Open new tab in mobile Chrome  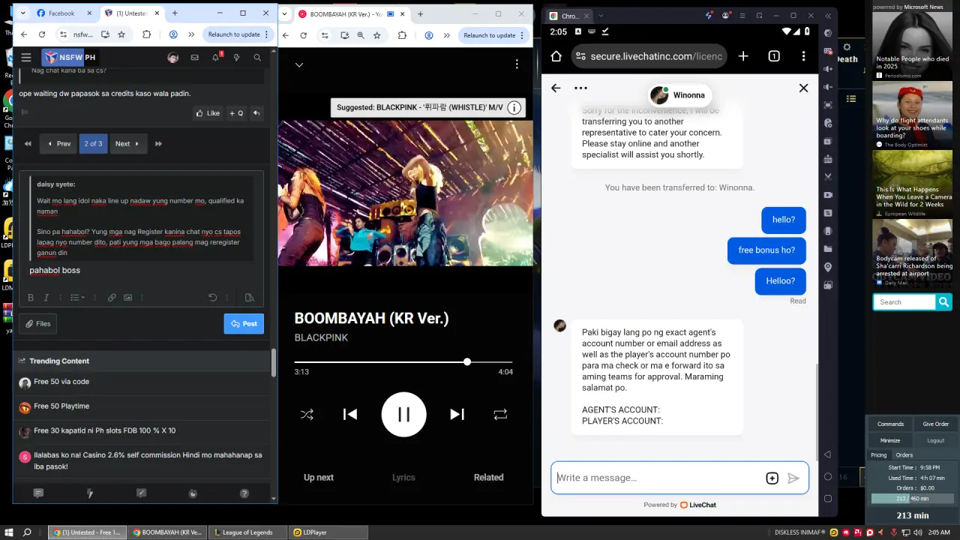click(743, 56)
